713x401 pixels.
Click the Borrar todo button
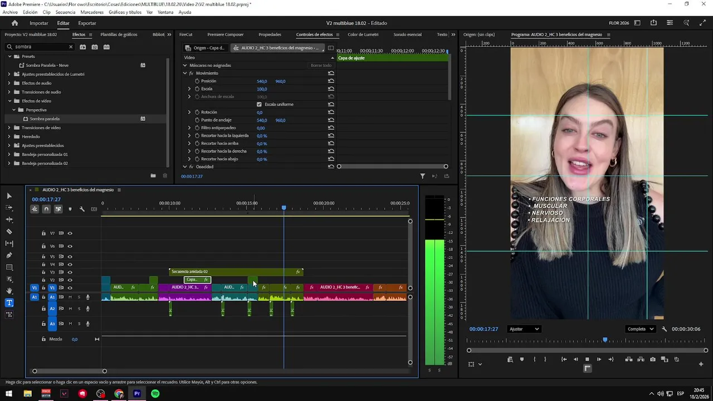tap(321, 65)
